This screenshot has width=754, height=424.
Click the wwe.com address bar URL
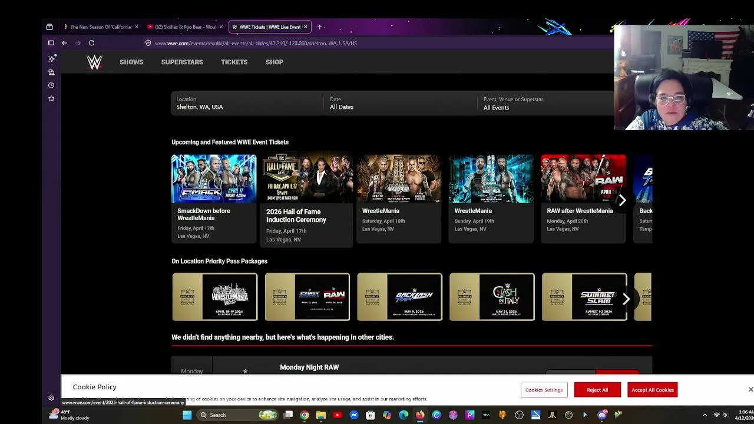(256, 43)
